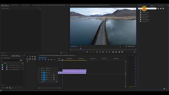Switch to the Effect Controls tab
The width and height of the screenshot is (169, 95).
(x=4, y=5)
